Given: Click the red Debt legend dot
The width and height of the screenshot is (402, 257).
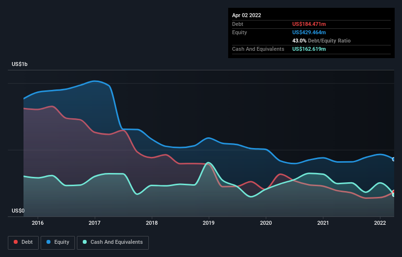Looking at the screenshot, I should [x=16, y=242].
